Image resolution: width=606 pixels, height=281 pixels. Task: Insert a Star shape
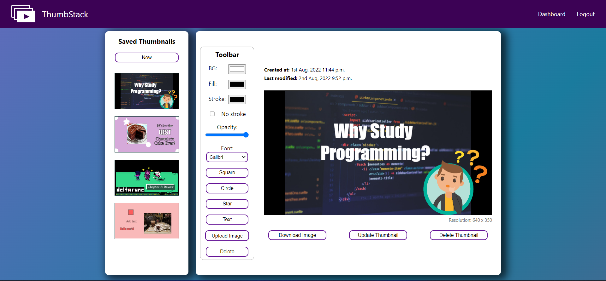(x=227, y=204)
